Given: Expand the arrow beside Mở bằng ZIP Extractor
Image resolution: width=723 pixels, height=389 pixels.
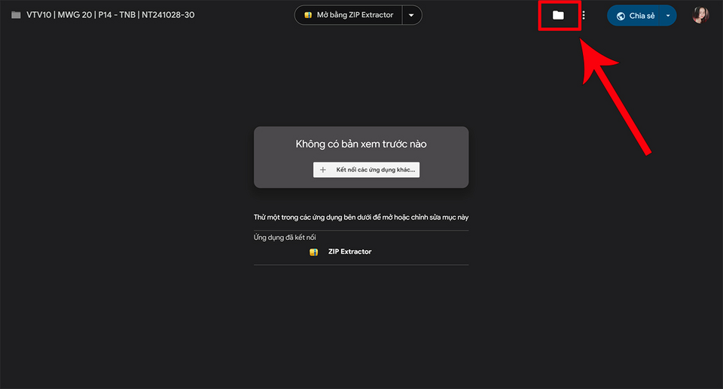Looking at the screenshot, I should coord(410,15).
